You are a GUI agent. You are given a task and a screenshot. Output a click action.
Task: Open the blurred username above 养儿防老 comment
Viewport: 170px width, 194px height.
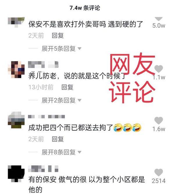pos(43,65)
